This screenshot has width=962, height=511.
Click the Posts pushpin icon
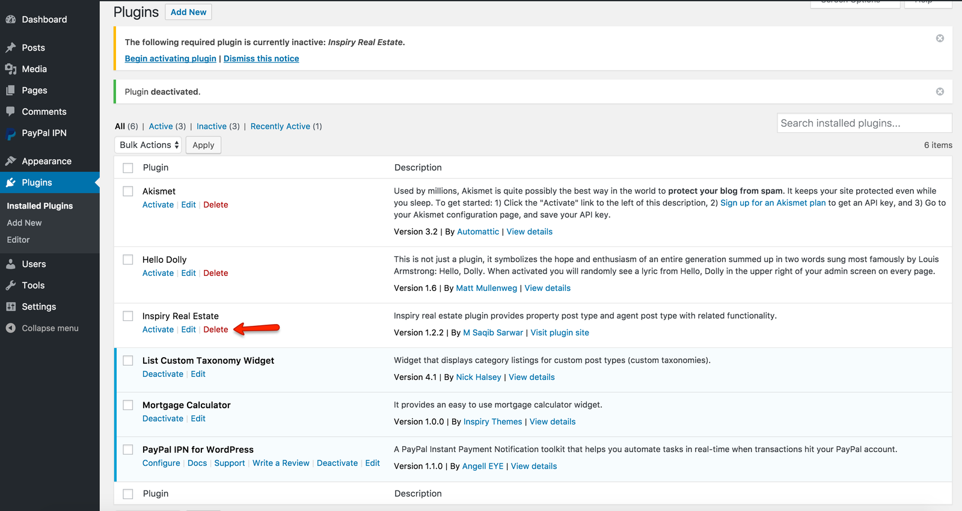click(x=10, y=47)
